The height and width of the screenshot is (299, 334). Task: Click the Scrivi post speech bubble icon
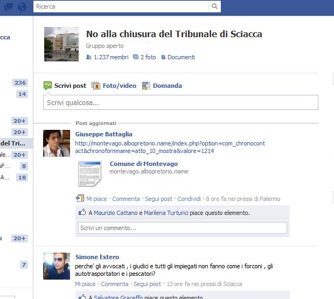coord(47,86)
